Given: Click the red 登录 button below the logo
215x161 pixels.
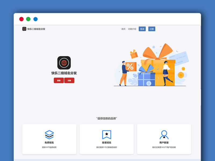Looking at the screenshot, I should (x=59, y=80).
